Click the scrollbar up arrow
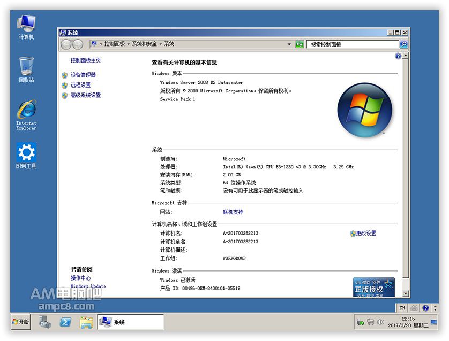The height and width of the screenshot is (341, 449). [x=405, y=56]
